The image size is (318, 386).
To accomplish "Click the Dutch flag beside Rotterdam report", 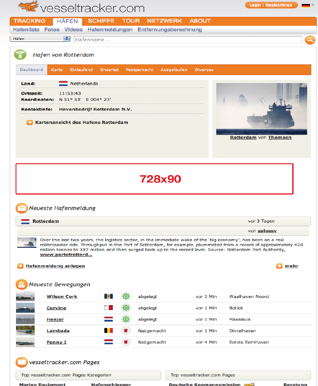I will pyautogui.click(x=25, y=221).
